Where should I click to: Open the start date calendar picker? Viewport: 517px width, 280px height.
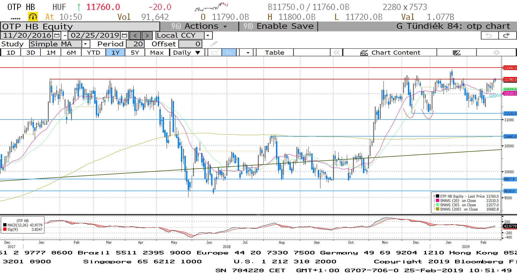click(x=57, y=35)
